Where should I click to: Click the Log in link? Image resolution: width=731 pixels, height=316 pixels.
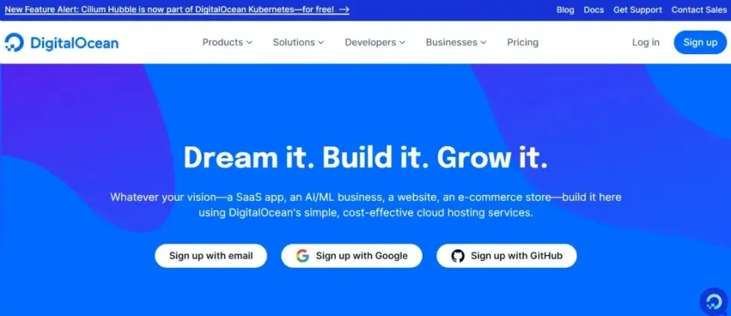tap(646, 43)
